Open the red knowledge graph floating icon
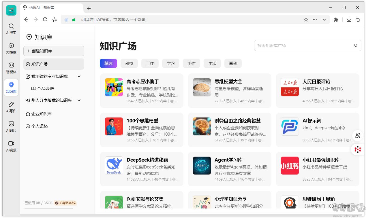 (x=358, y=149)
